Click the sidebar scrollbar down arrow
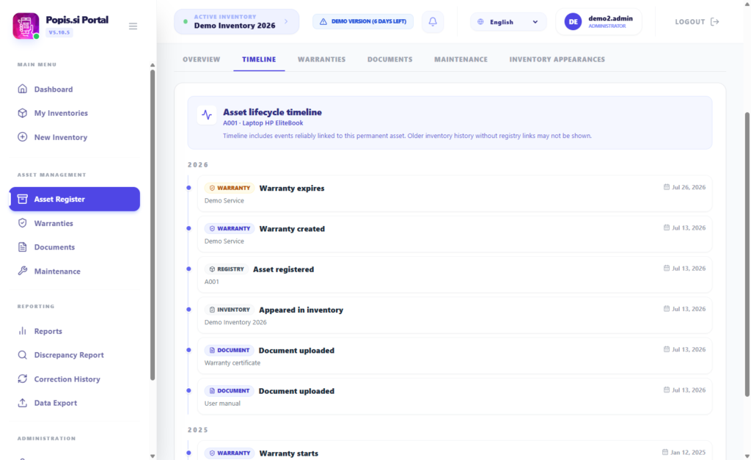This screenshot has width=751, height=460. pos(153,456)
